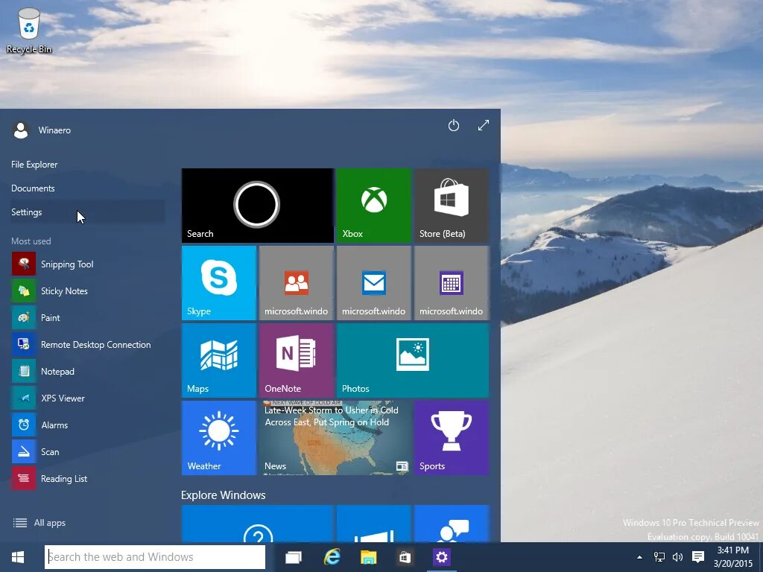Open the Maps tile

pyautogui.click(x=218, y=360)
